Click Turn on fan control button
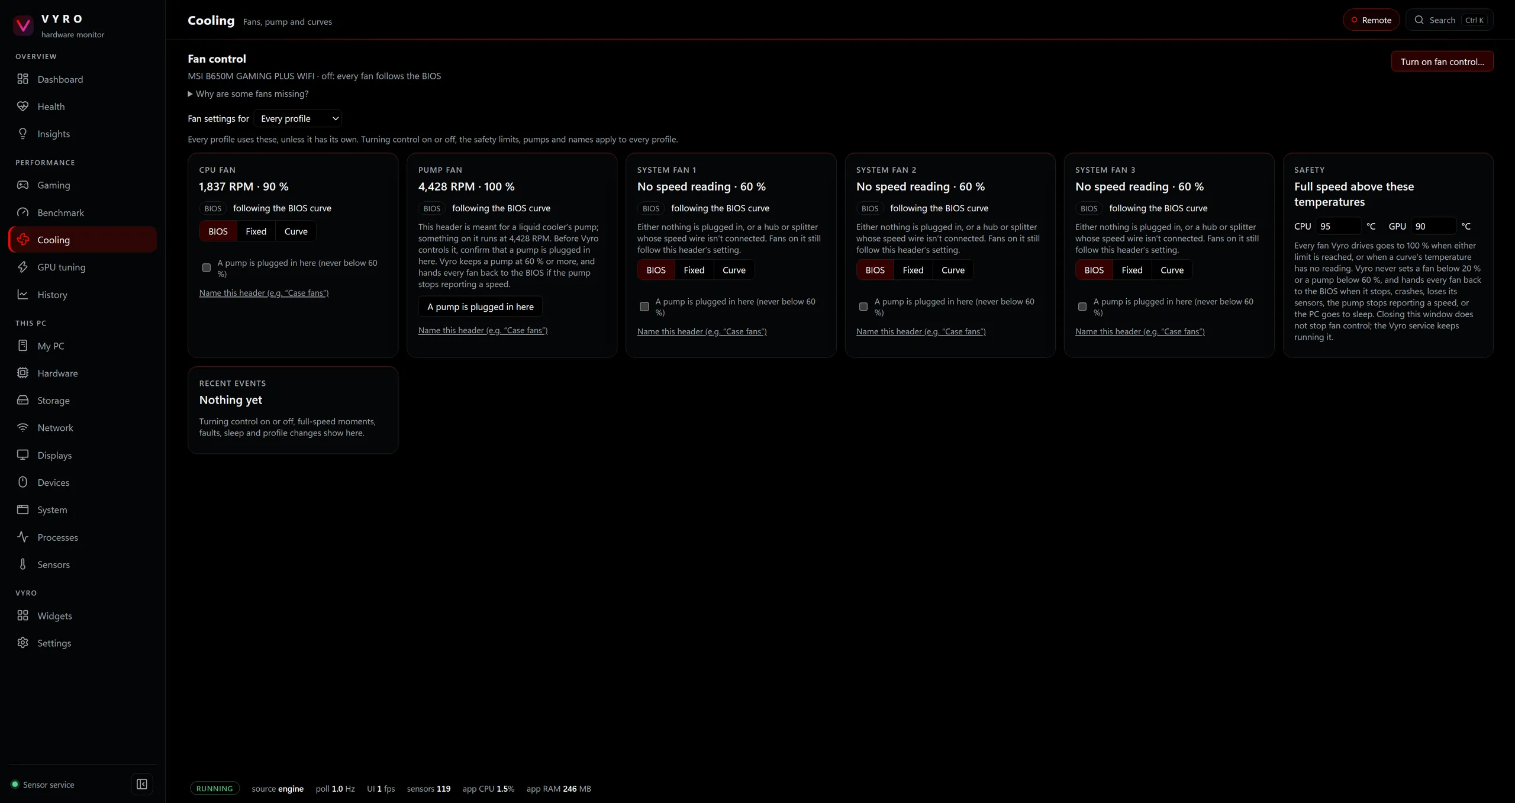 click(x=1442, y=62)
